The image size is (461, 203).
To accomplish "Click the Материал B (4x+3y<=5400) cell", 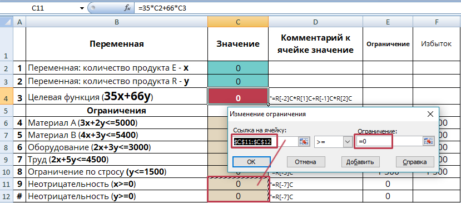I will [x=117, y=135].
